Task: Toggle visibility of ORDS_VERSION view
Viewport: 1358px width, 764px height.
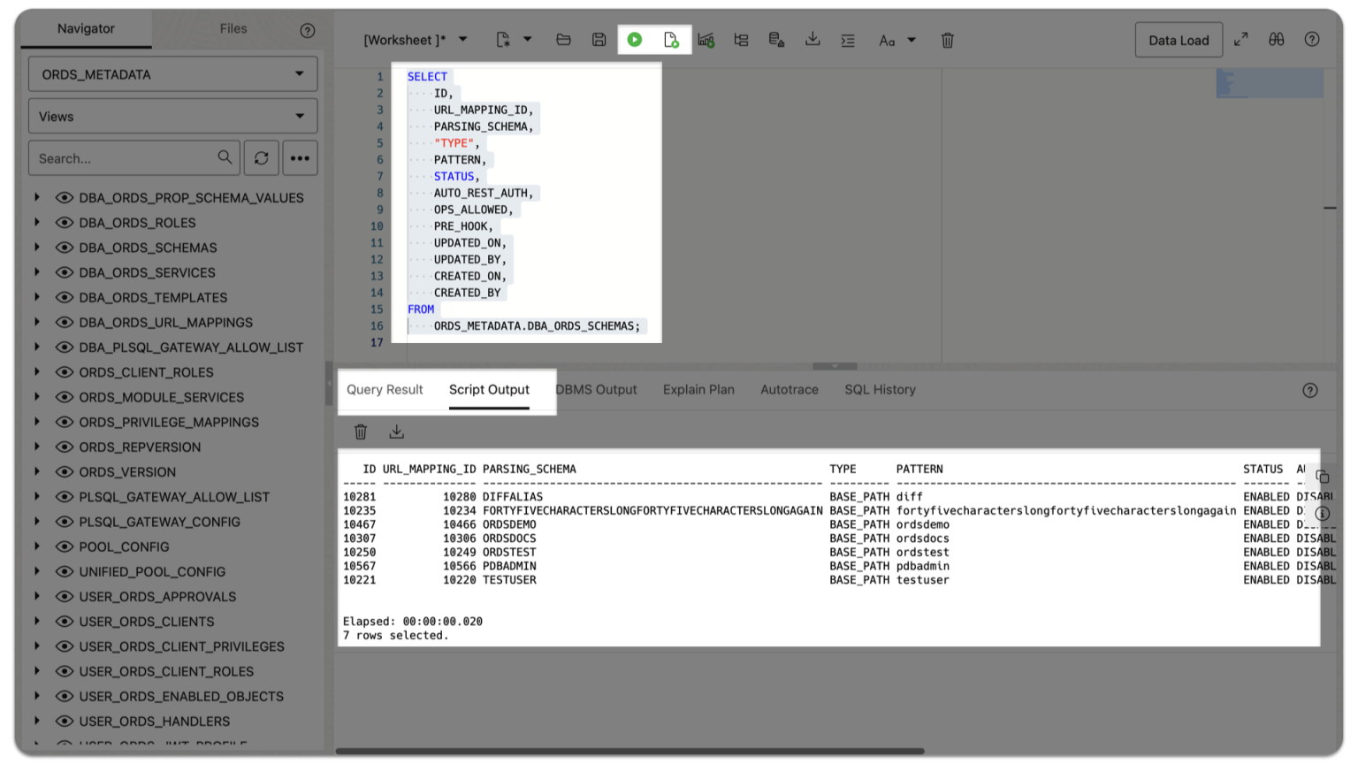Action: (x=65, y=471)
